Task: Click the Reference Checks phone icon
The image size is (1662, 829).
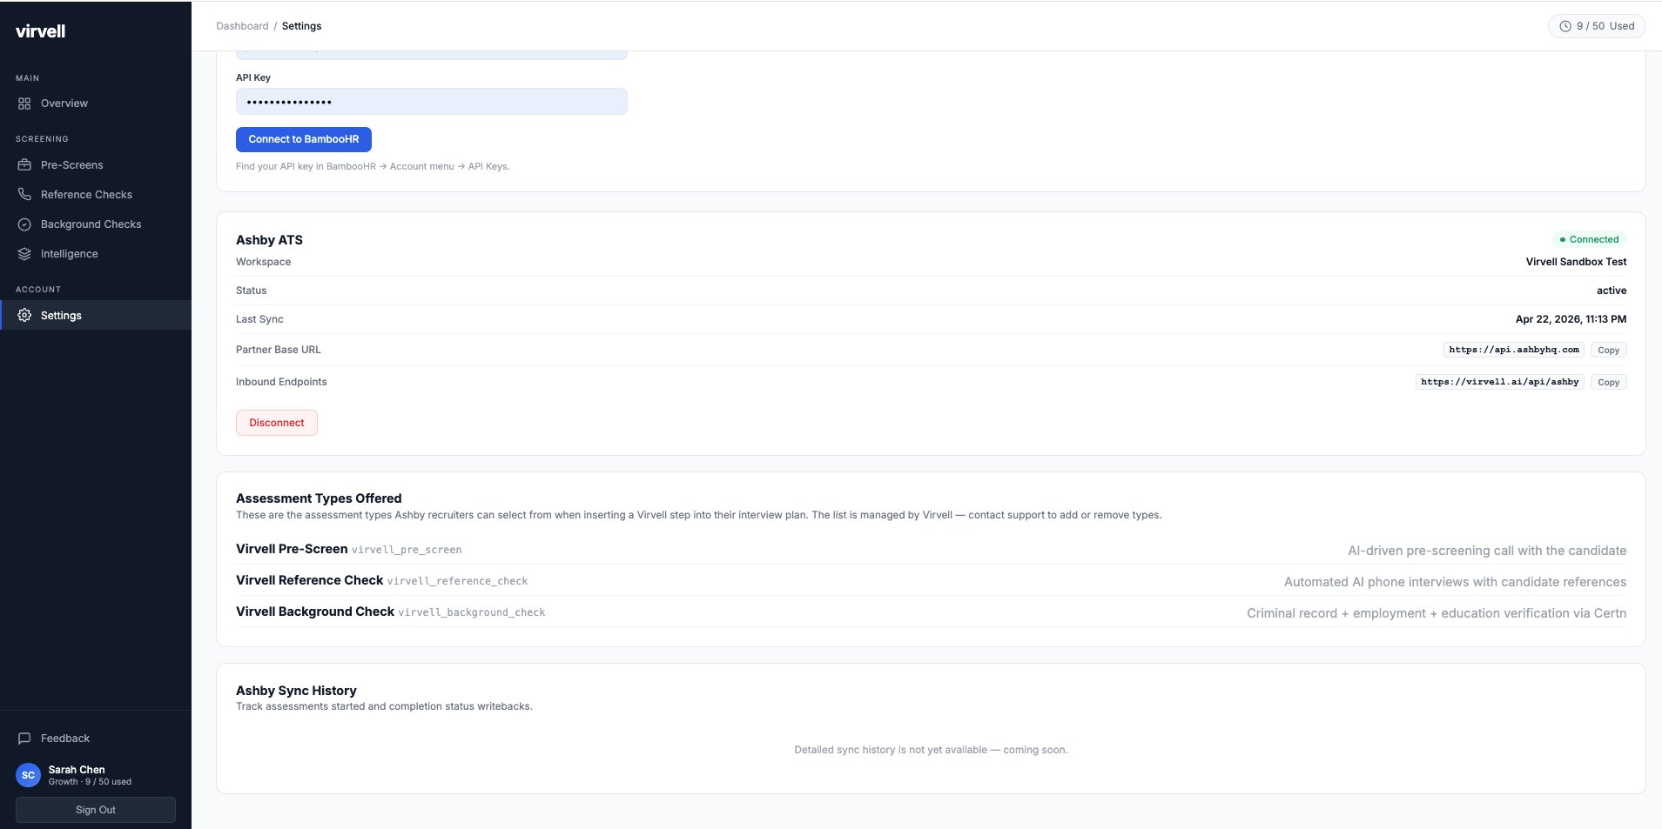Action: pos(24,195)
